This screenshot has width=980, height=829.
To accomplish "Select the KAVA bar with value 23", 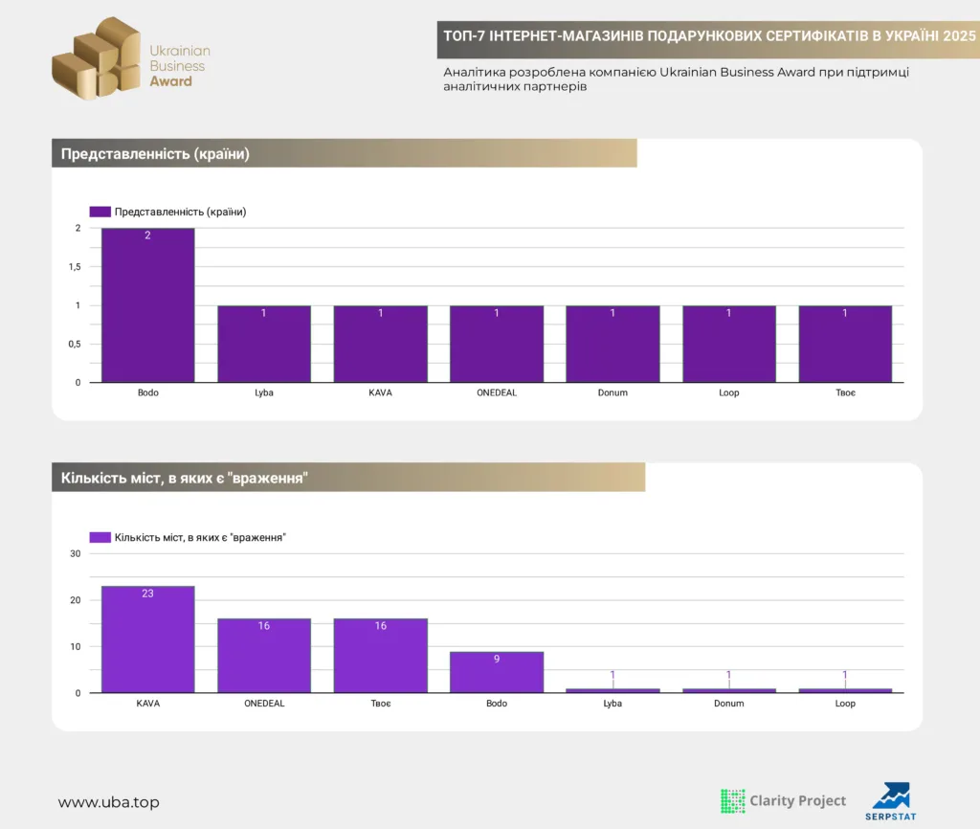I will [148, 639].
